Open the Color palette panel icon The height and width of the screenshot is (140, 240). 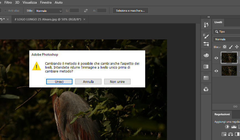pos(206,55)
